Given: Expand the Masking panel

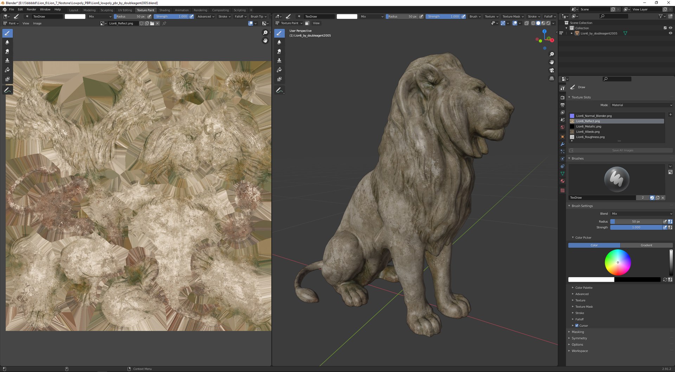Looking at the screenshot, I should [x=578, y=332].
